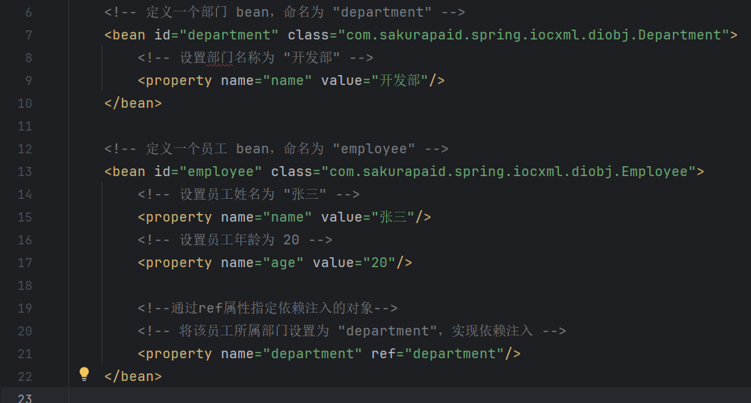This screenshot has width=751, height=403.
Task: Click value "20" in age property
Action: (379, 263)
